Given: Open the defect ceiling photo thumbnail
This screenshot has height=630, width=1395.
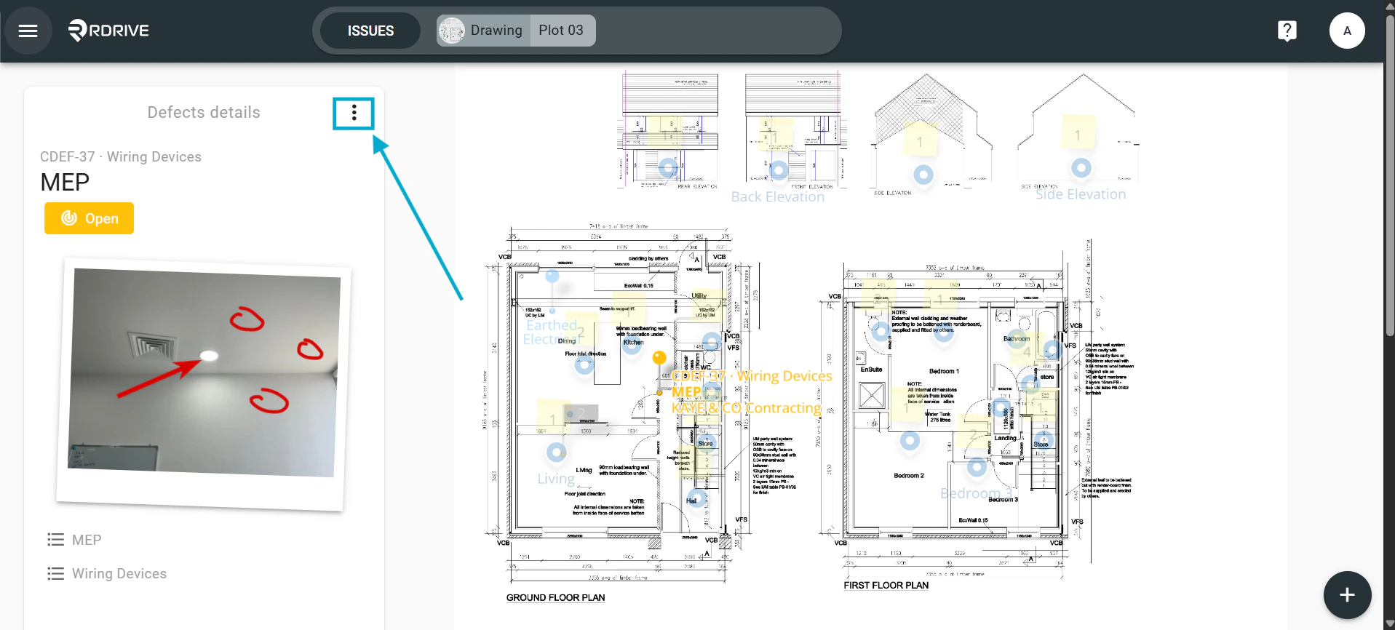Looking at the screenshot, I should (x=204, y=383).
